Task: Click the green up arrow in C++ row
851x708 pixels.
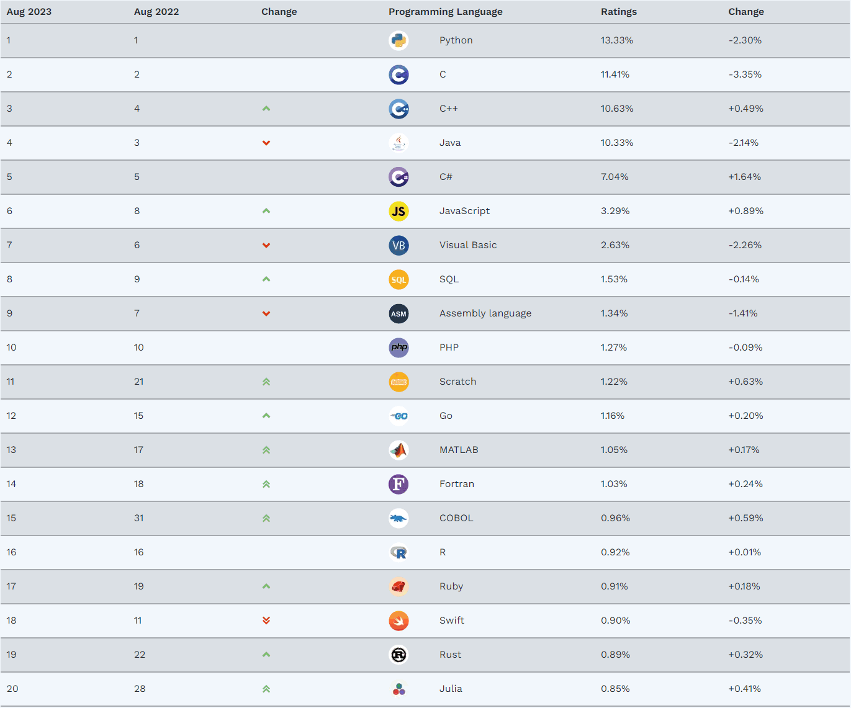Action: (x=266, y=109)
